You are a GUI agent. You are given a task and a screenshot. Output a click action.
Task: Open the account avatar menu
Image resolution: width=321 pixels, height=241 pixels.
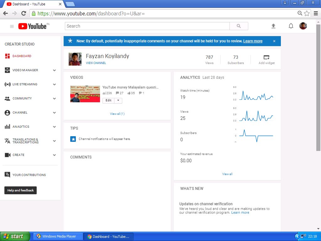(303, 26)
